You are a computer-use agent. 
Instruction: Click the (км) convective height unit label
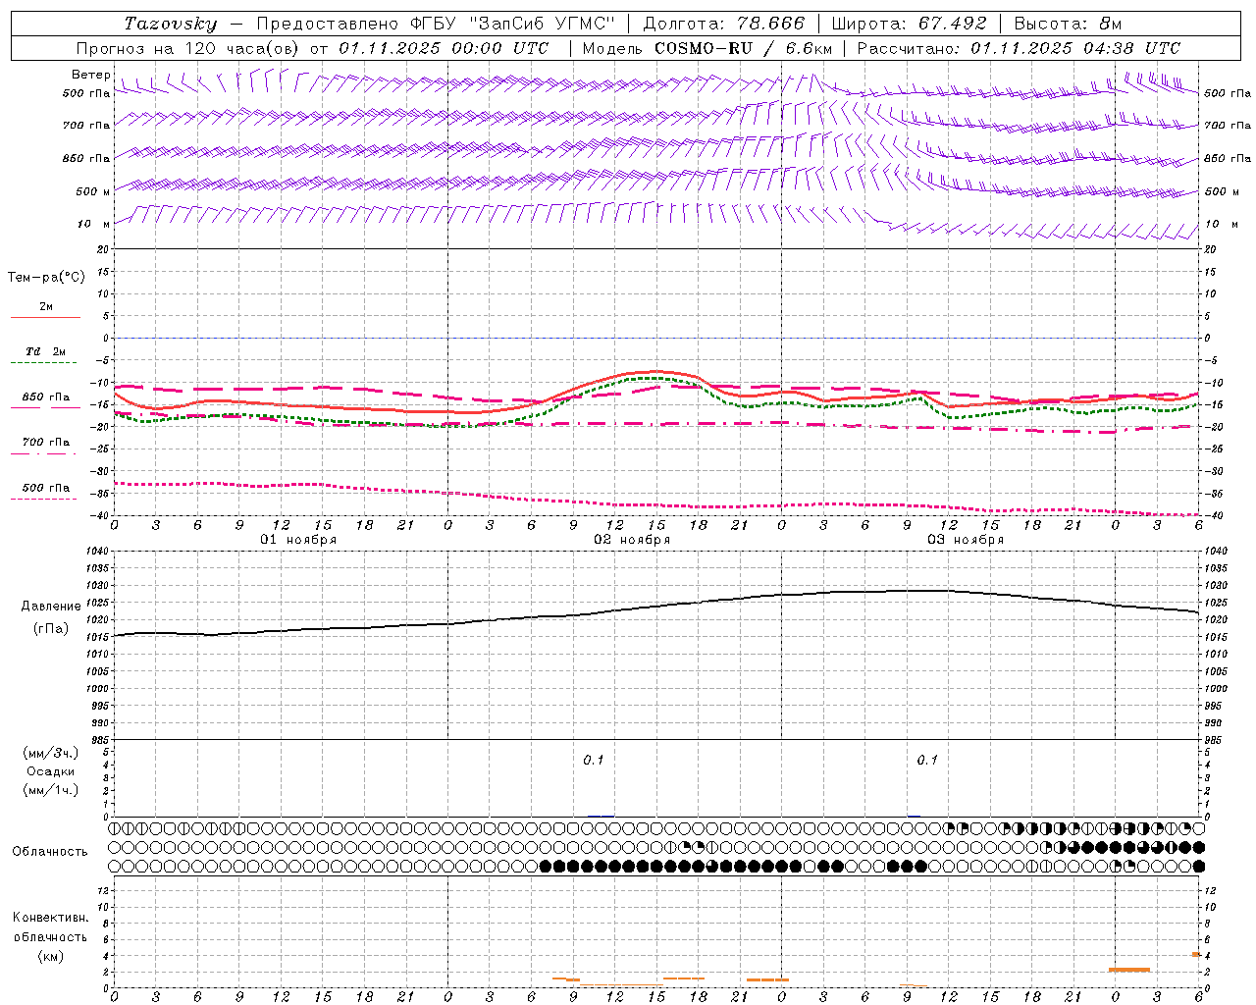50,956
